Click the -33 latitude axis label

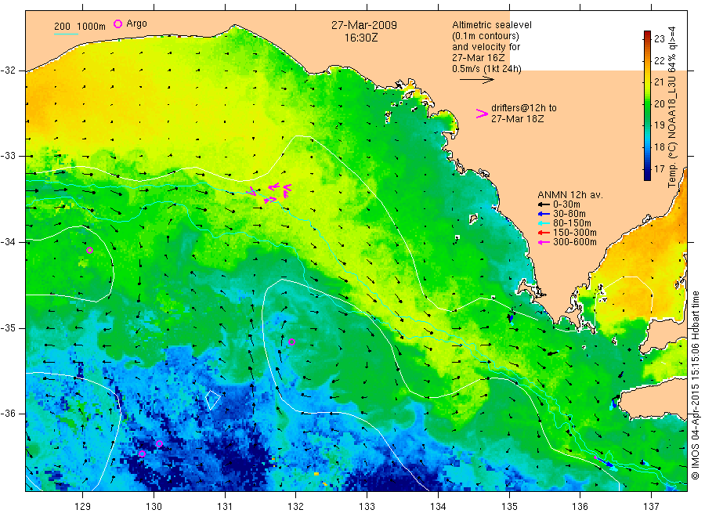click(x=8, y=156)
